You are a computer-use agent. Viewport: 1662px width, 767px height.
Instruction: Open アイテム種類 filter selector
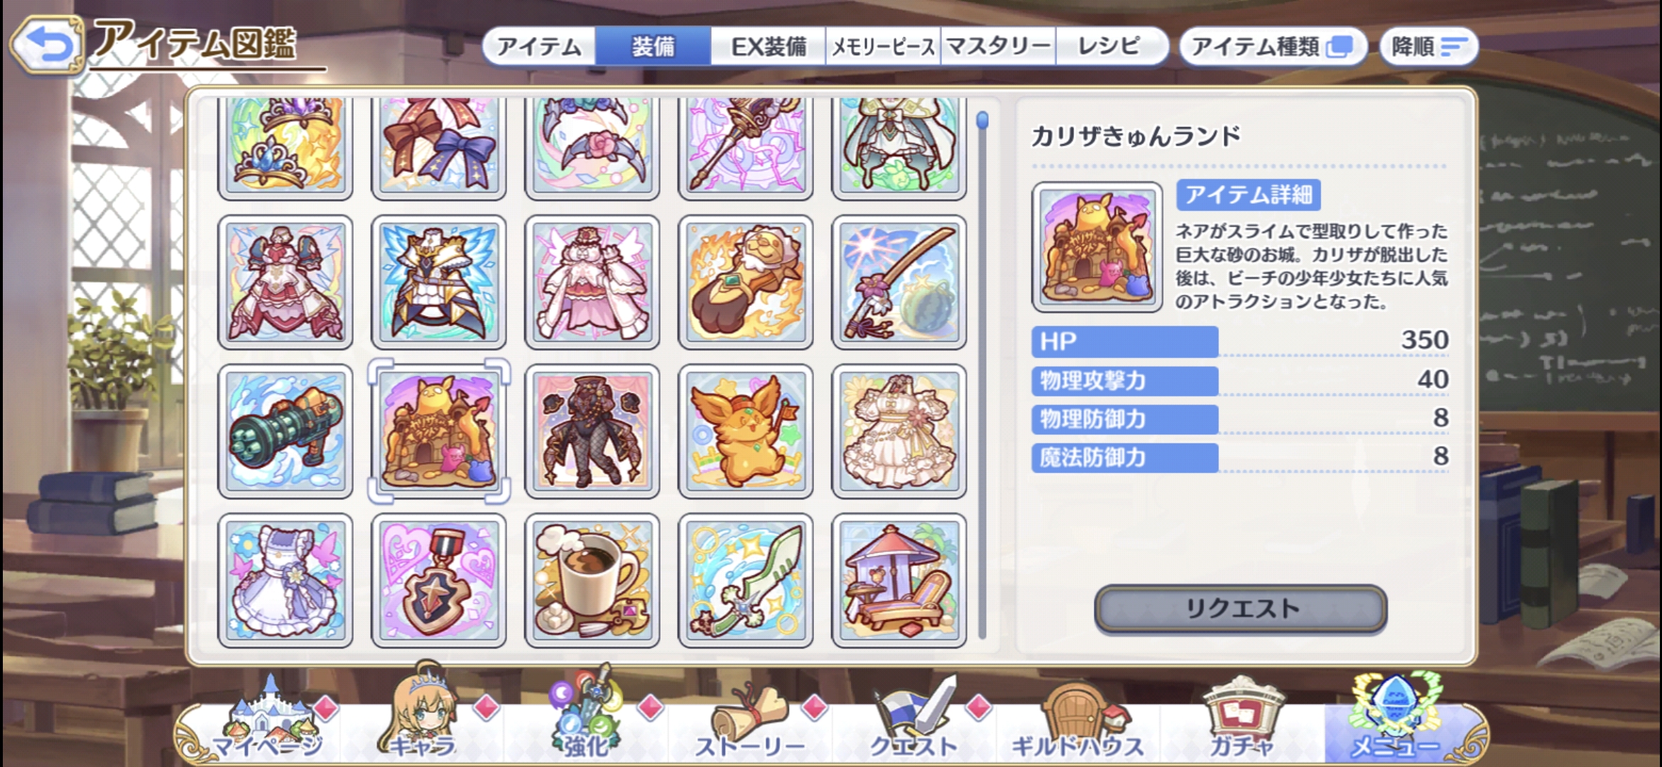pos(1272,47)
